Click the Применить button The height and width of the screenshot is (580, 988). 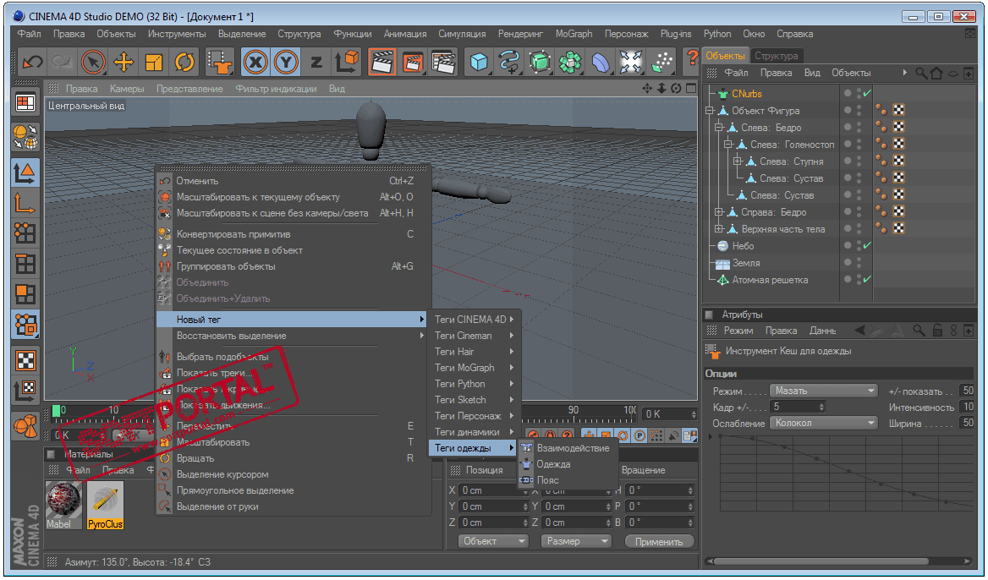659,542
